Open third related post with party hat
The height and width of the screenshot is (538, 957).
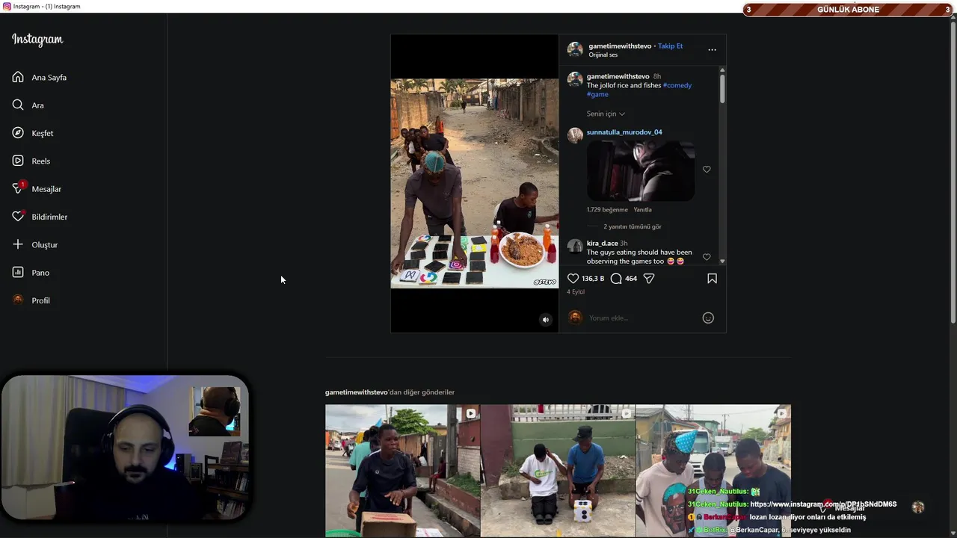[713, 471]
